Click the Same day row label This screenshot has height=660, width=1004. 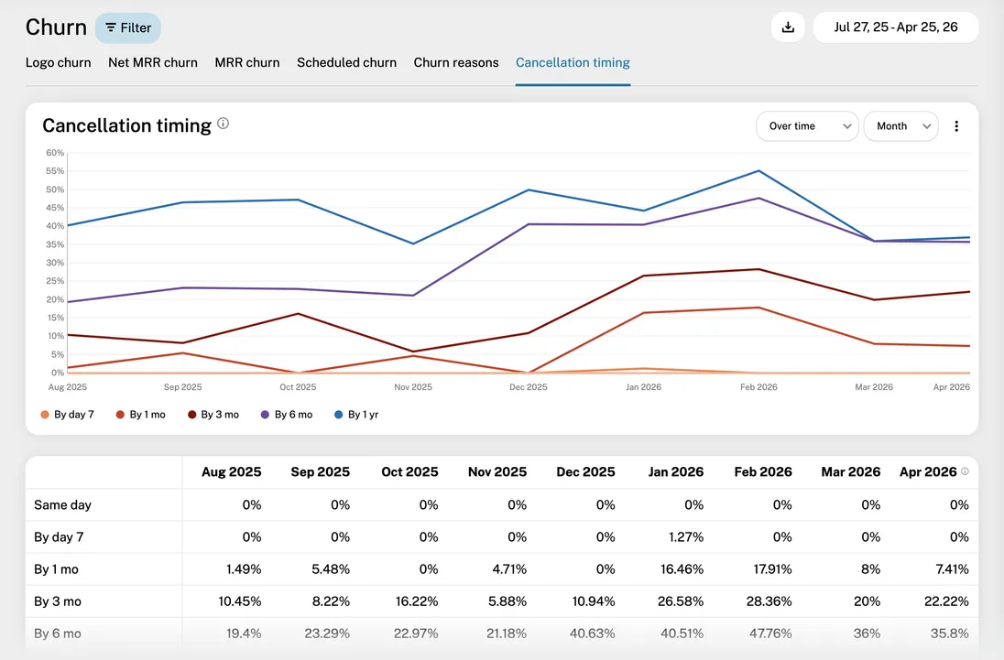[62, 504]
